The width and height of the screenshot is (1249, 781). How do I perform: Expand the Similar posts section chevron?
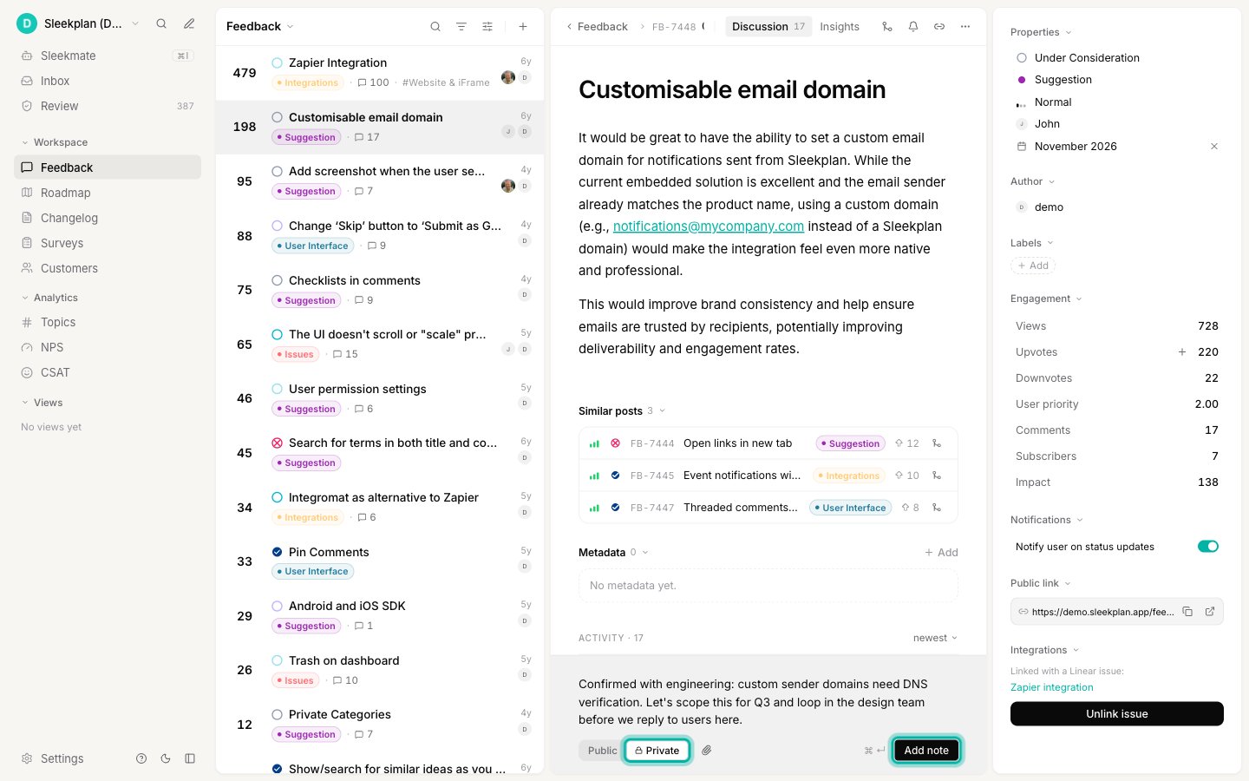[663, 411]
